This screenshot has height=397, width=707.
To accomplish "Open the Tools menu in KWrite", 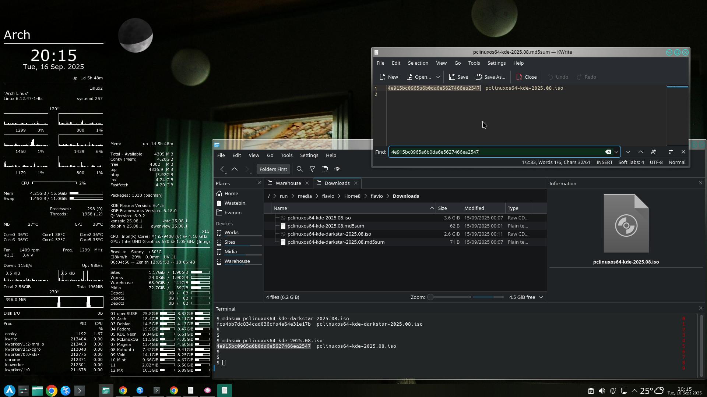I will (474, 63).
